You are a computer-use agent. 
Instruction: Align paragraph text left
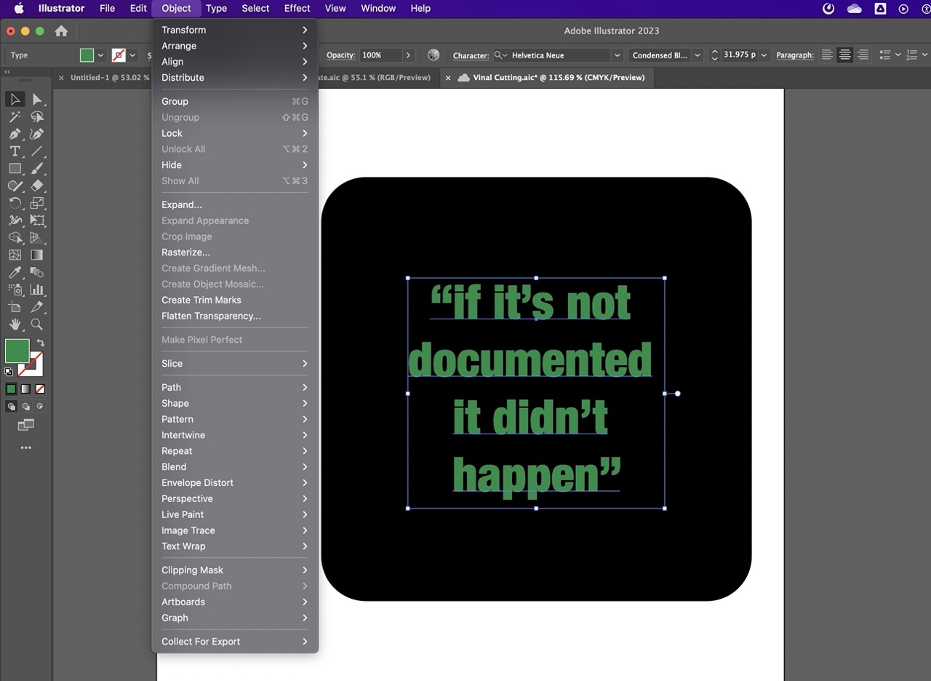pos(827,55)
